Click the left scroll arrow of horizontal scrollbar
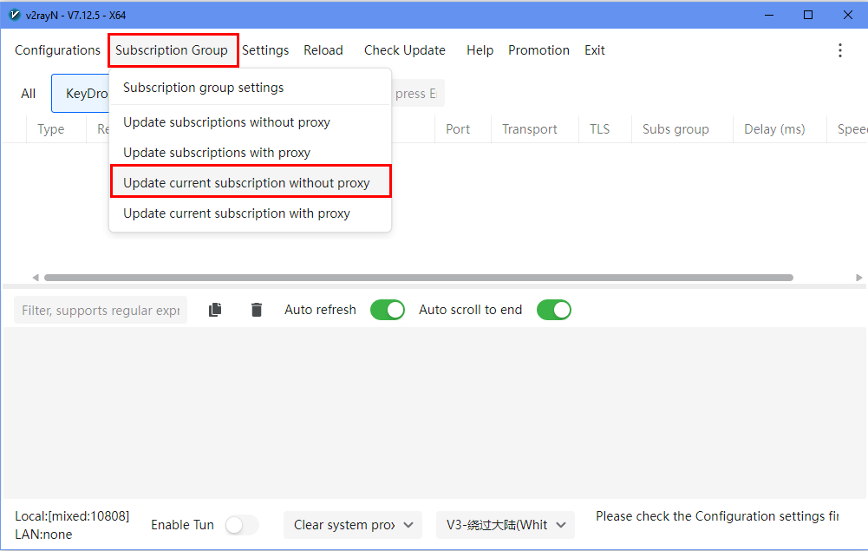868x551 pixels. tap(36, 278)
